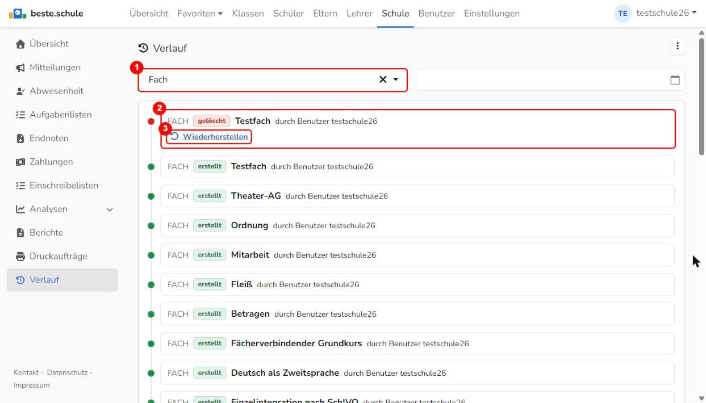The width and height of the screenshot is (706, 403).
Task: Open the calendar date picker icon
Action: coord(675,80)
